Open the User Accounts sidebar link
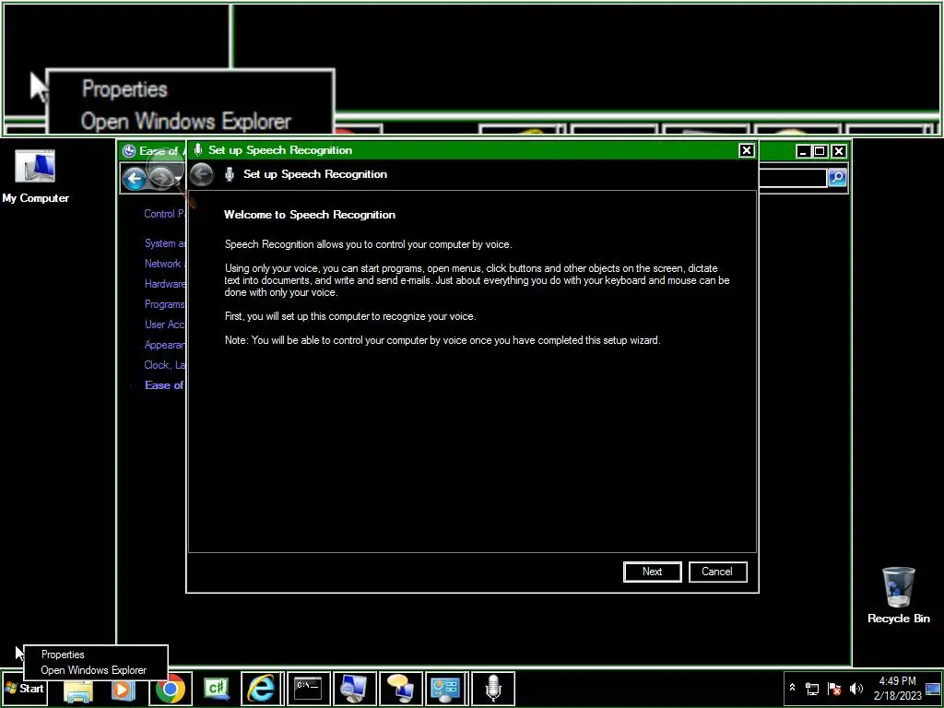The image size is (944, 708). click(x=165, y=324)
